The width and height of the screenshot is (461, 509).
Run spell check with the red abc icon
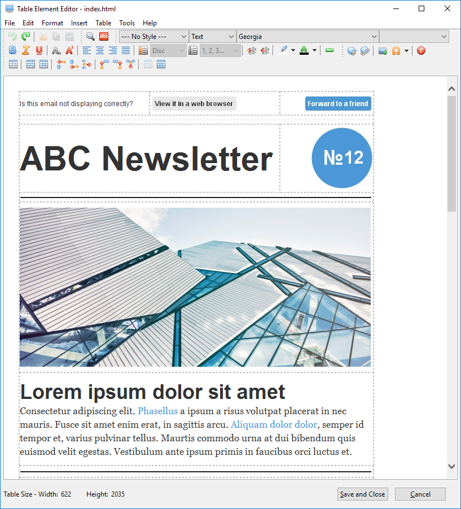click(x=104, y=36)
